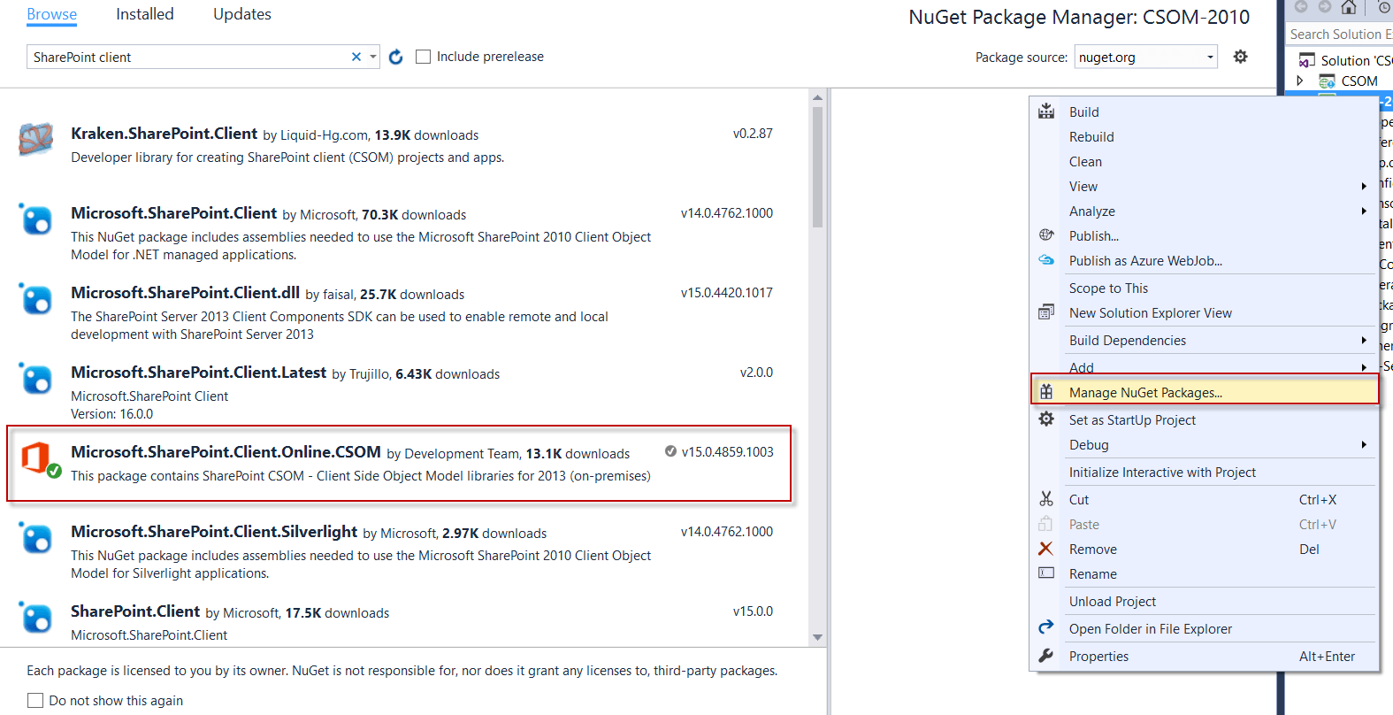The image size is (1393, 715).
Task: Open Microsoft.SharePoint.Client.Silverlight package title
Action: [x=214, y=532]
